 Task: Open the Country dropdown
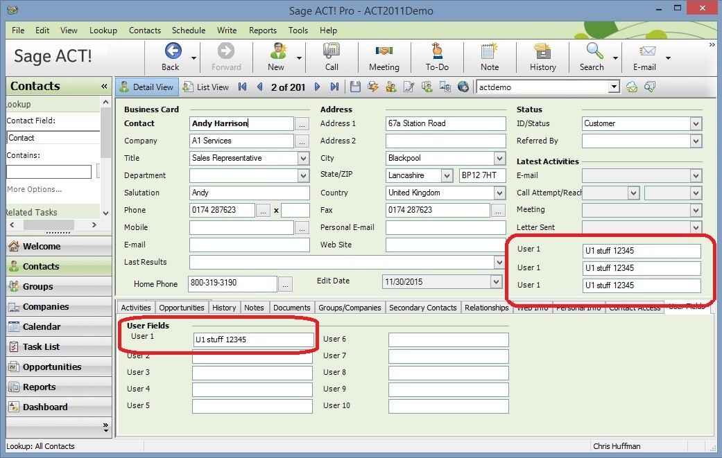click(x=499, y=193)
